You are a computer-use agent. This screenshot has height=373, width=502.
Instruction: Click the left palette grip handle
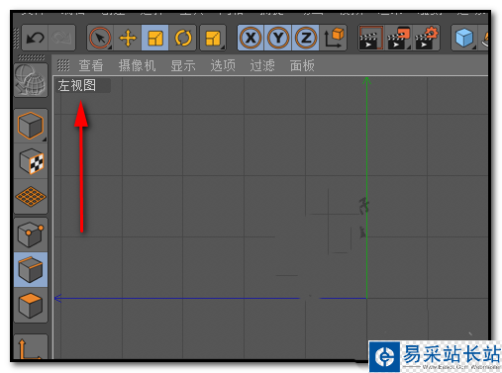pyautogui.click(x=31, y=57)
